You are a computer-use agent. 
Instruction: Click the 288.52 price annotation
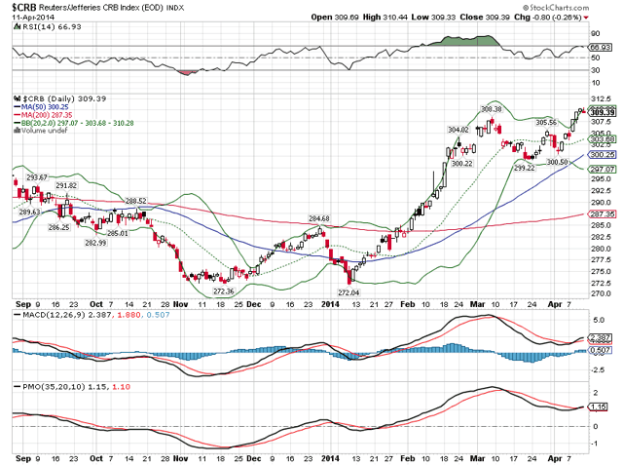click(x=136, y=201)
